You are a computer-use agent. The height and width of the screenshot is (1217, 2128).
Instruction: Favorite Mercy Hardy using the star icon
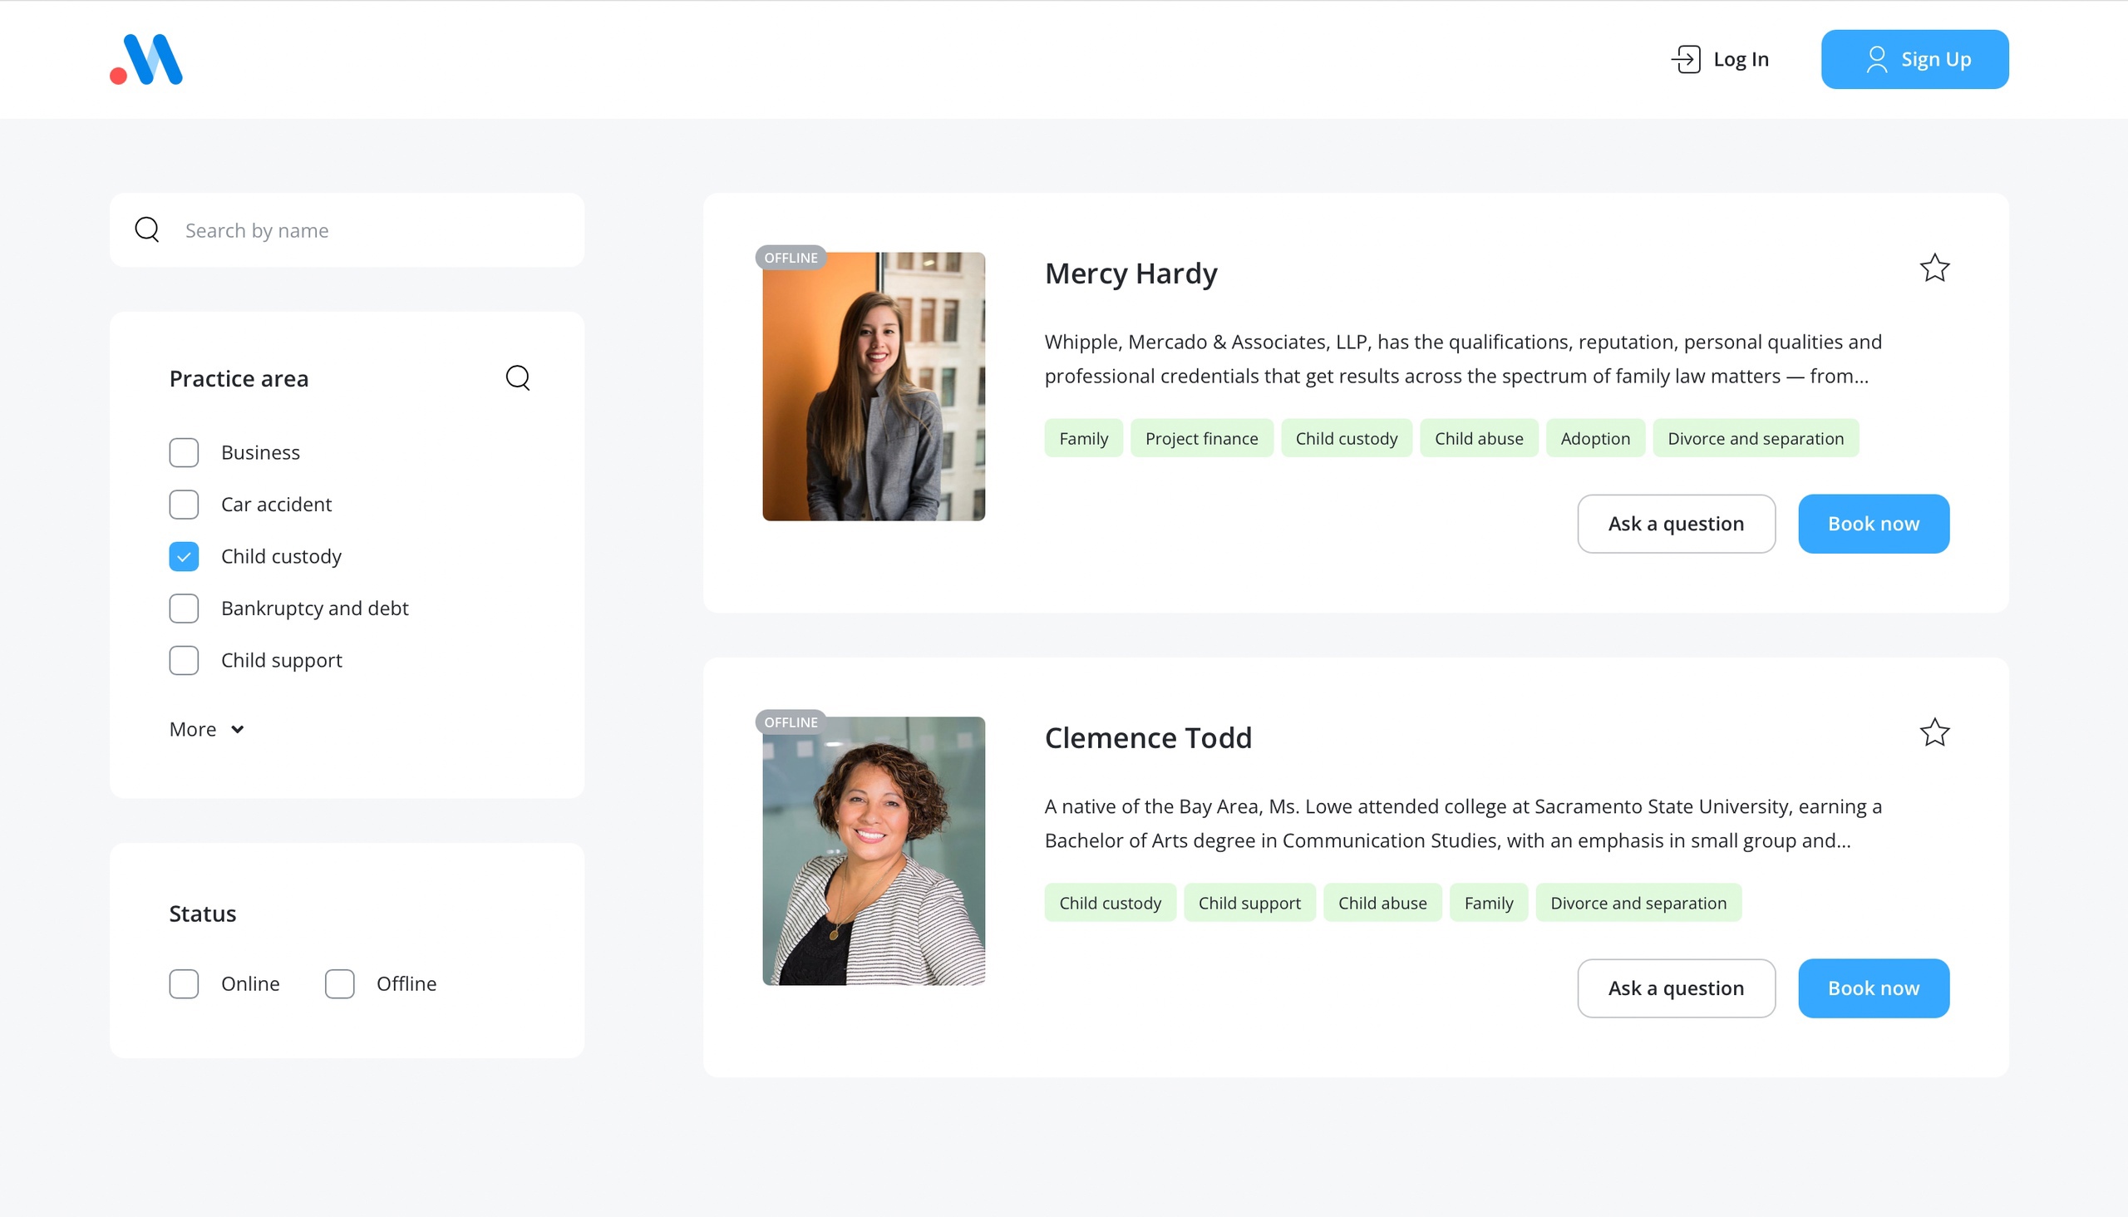point(1933,268)
